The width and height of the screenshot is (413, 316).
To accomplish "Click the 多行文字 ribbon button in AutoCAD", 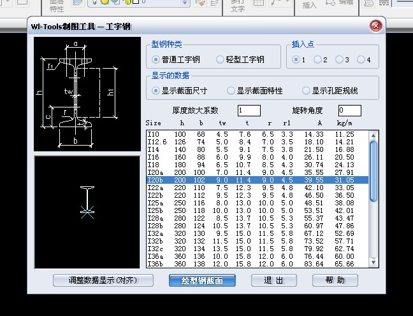I will point(237,6).
